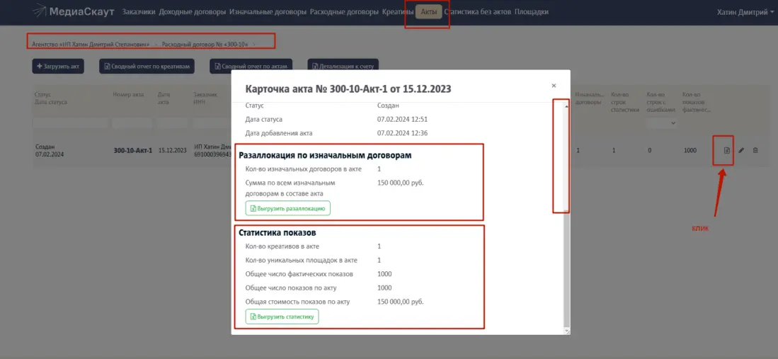778x359 pixels.
Task: Go to Заказчики menu item
Action: 139,12
